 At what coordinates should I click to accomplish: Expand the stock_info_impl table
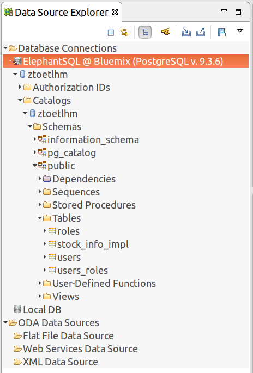pyautogui.click(x=45, y=244)
